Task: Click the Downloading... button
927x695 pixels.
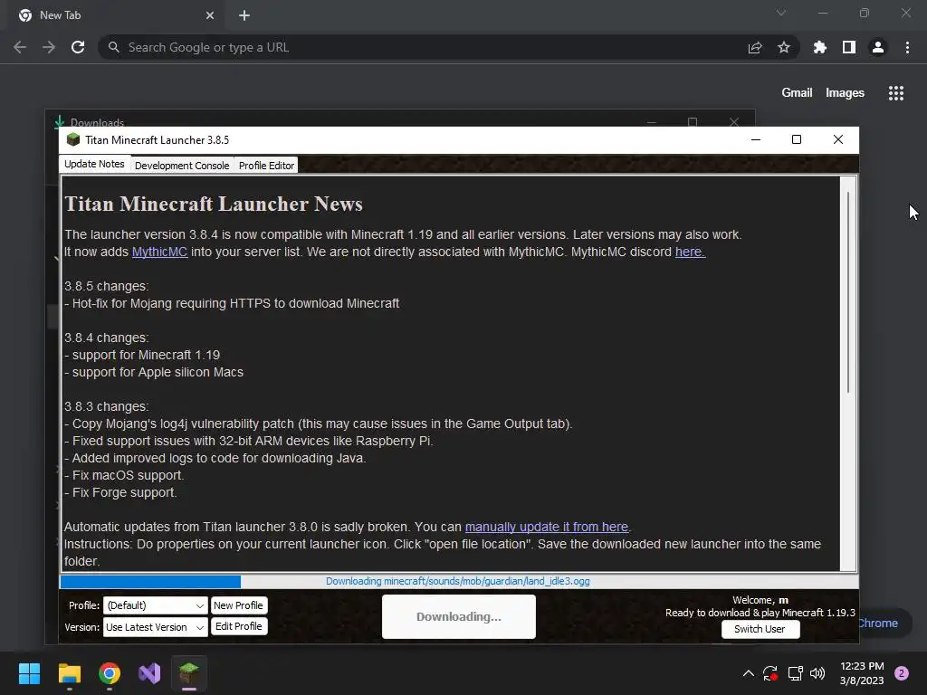Action: tap(459, 616)
